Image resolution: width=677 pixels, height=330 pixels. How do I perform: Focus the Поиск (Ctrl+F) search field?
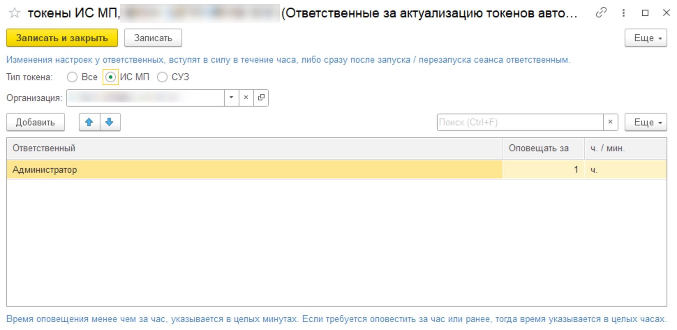520,122
